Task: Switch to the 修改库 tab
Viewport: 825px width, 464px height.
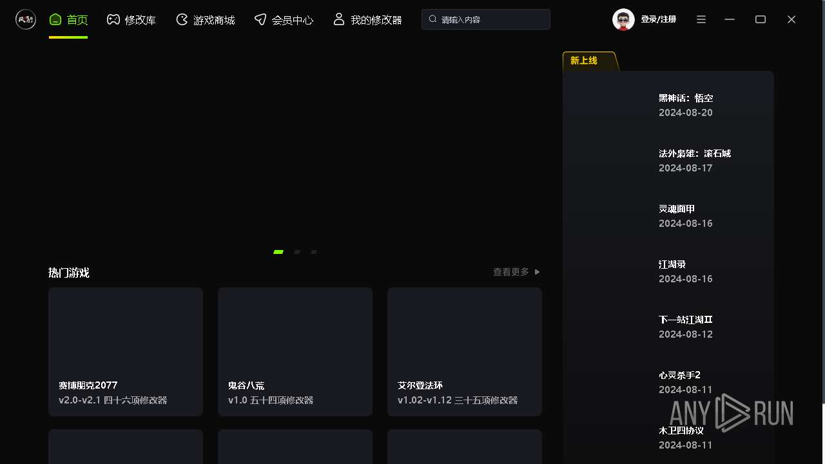Action: pos(131,20)
